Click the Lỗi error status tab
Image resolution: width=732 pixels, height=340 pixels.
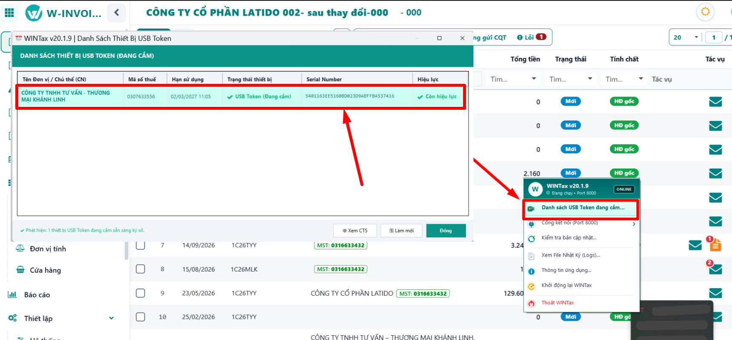[531, 37]
